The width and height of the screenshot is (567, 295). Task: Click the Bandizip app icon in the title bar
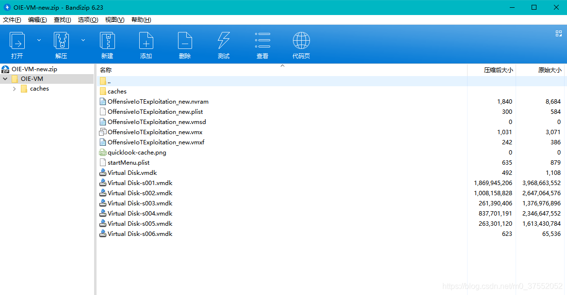coord(7,7)
